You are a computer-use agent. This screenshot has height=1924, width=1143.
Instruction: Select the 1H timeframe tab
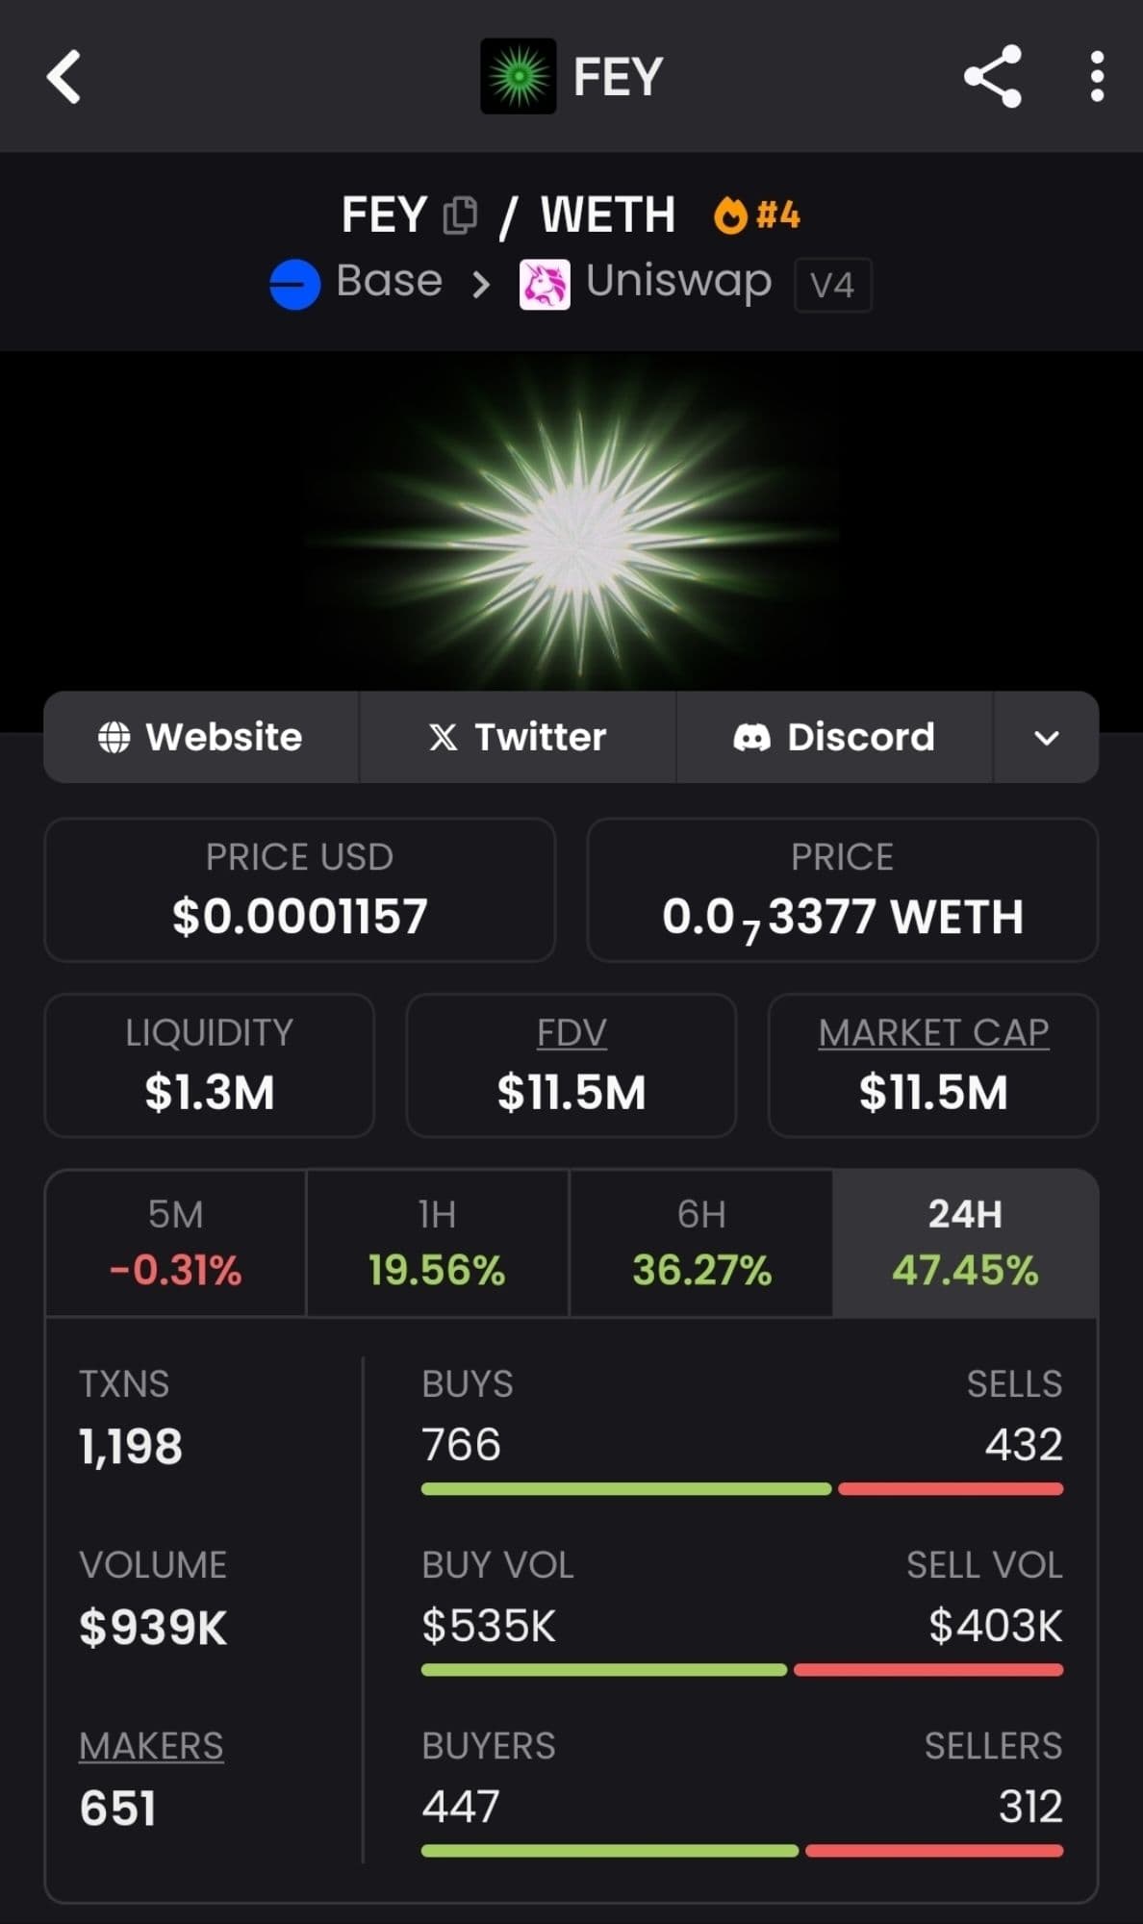click(x=438, y=1243)
